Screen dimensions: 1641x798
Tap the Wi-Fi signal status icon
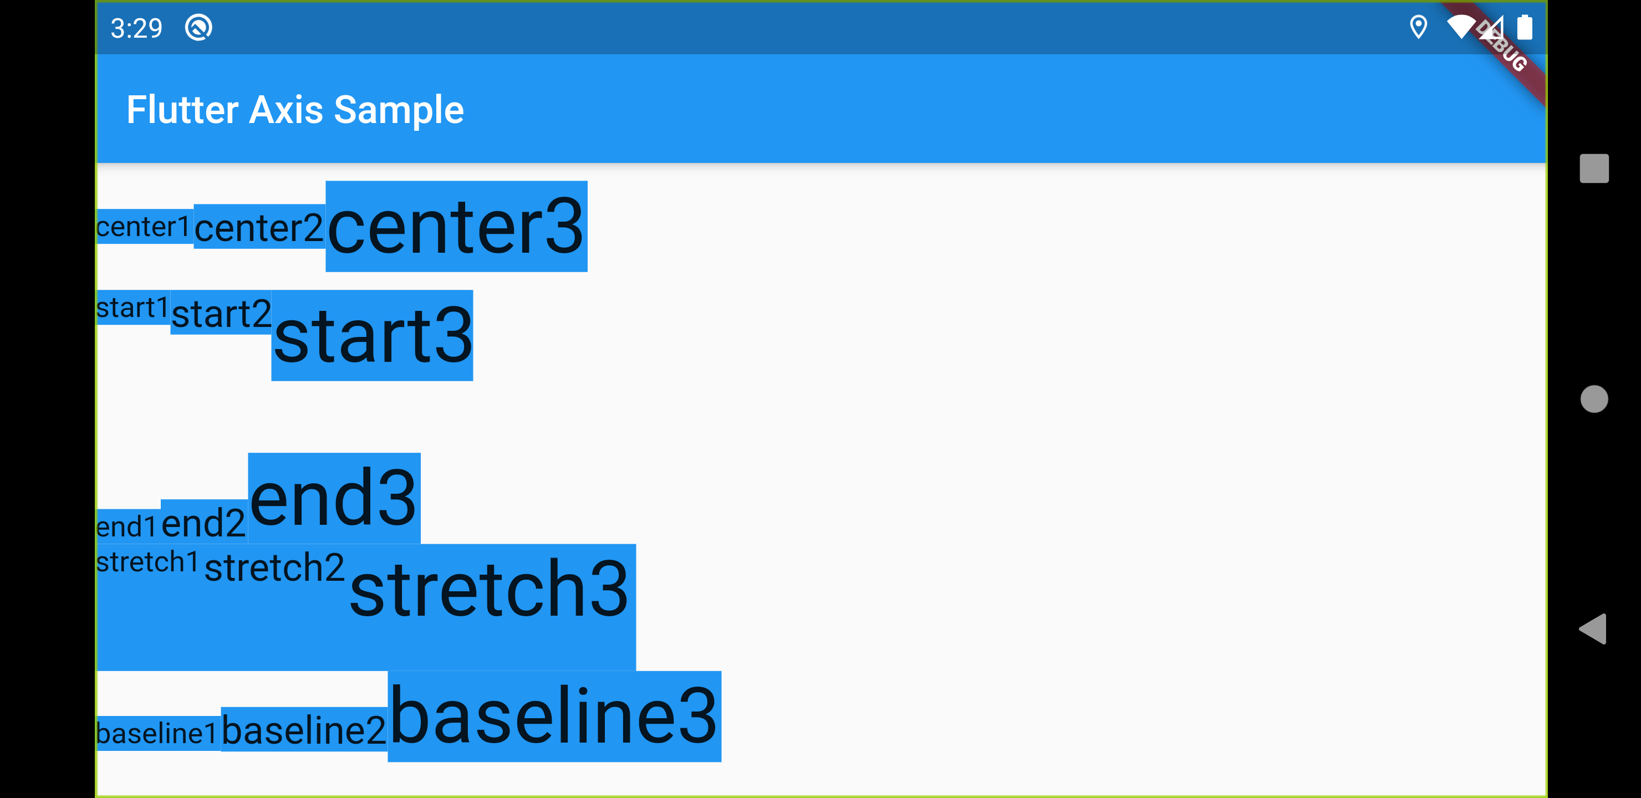(x=1461, y=27)
